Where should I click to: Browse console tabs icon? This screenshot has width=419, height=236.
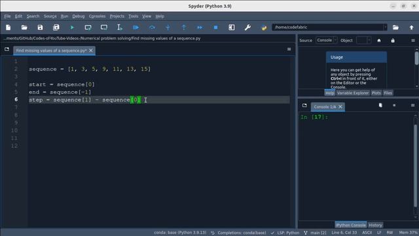pos(304,106)
